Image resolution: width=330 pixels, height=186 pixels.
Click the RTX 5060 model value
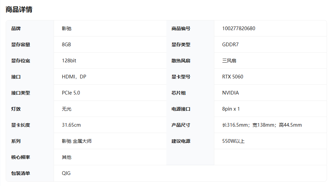point(232,77)
